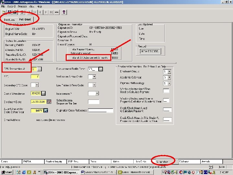Click Internet Explorer icon in quick launch
The width and height of the screenshot is (233, 175).
coord(24,172)
